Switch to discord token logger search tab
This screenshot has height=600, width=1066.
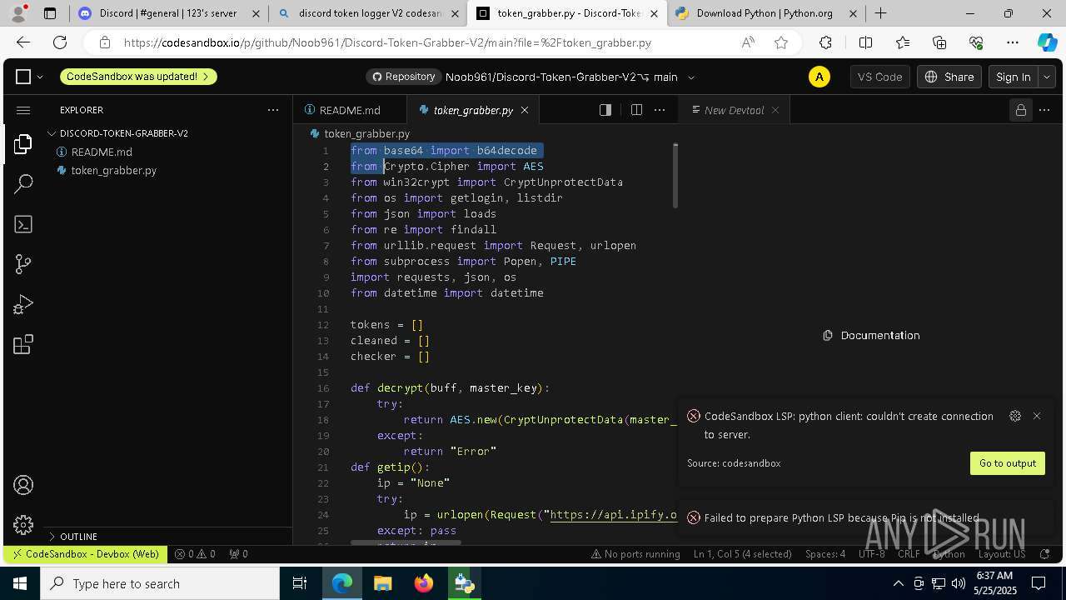(368, 13)
